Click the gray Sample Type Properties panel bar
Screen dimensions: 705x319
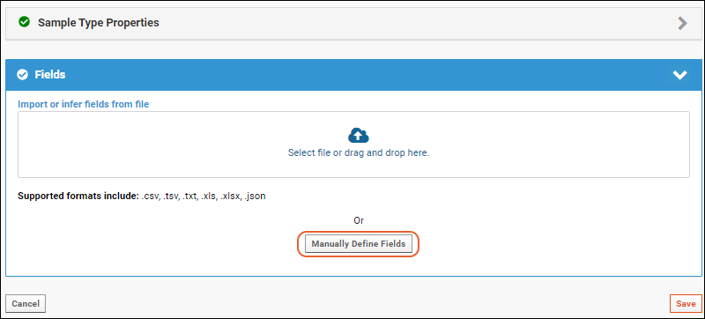coord(352,23)
